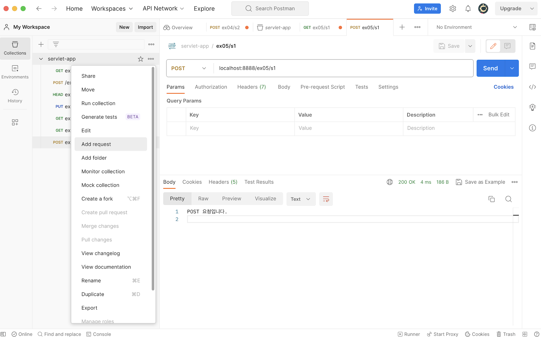Open the request info icon
Viewport: 541px width, 337px height.
pyautogui.click(x=532, y=128)
